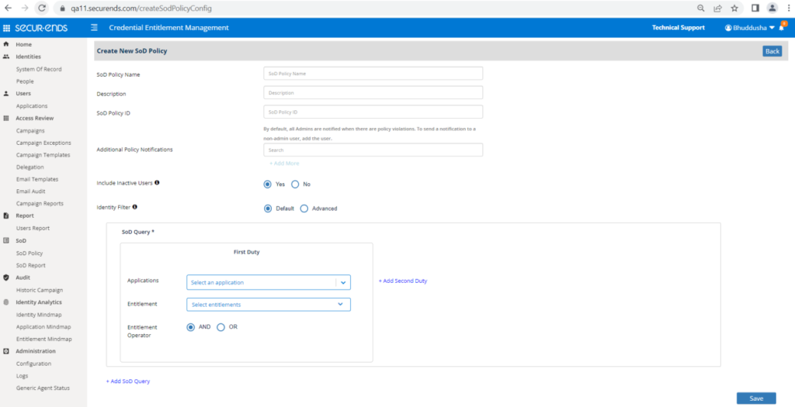This screenshot has height=407, width=795.
Task: Click the Report document icon in the sidebar
Action: (x=6, y=216)
